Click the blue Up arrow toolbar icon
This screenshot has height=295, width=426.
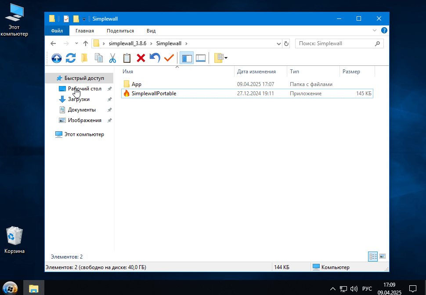[x=57, y=58]
